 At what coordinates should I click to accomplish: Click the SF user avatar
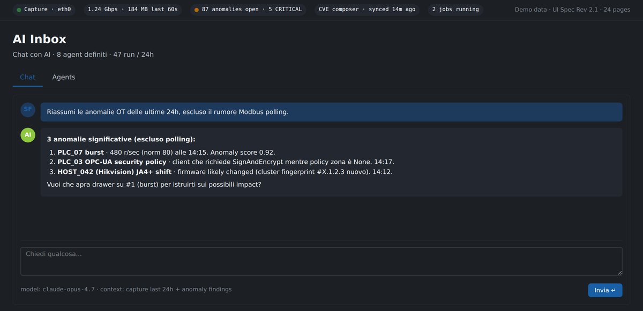pyautogui.click(x=28, y=109)
